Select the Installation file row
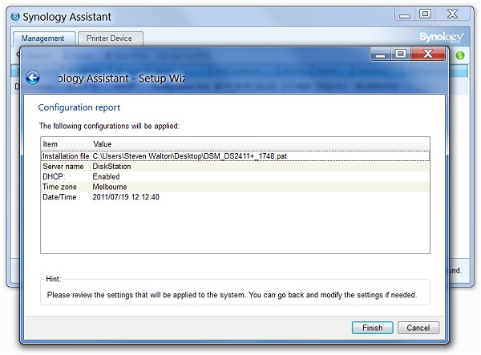481x355 pixels. click(x=235, y=156)
